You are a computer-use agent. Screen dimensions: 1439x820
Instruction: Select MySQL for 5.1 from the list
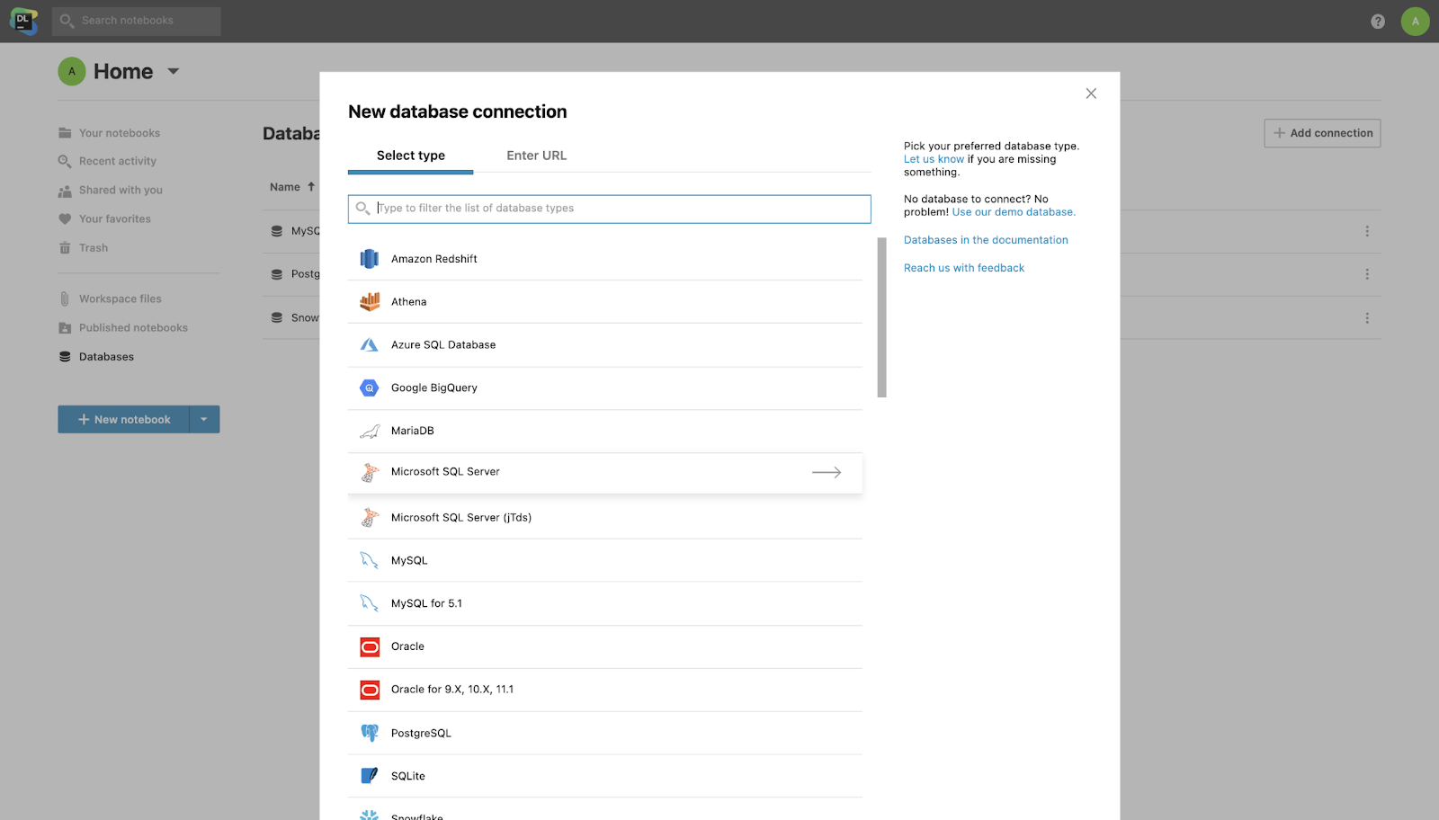605,603
